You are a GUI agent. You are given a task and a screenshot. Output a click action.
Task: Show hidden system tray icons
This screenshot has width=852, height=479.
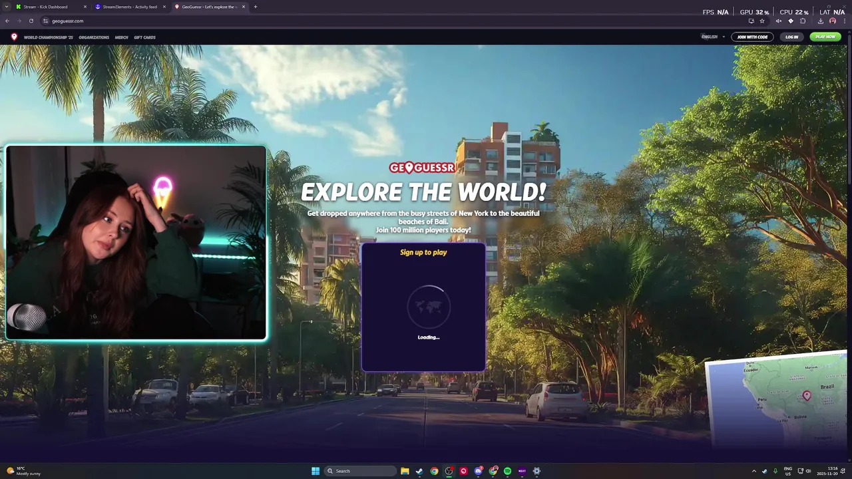pos(754,471)
